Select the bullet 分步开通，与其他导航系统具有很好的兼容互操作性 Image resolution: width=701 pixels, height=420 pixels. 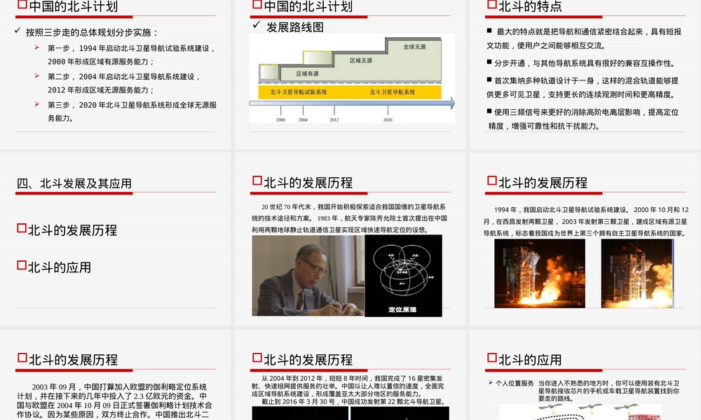pos(581,64)
